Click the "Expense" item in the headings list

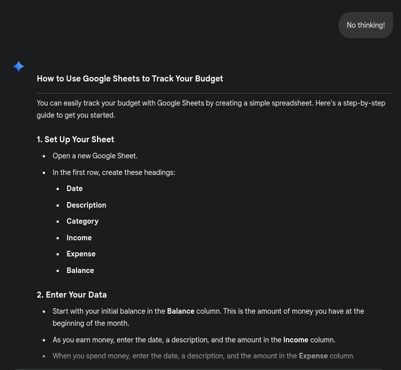81,254
